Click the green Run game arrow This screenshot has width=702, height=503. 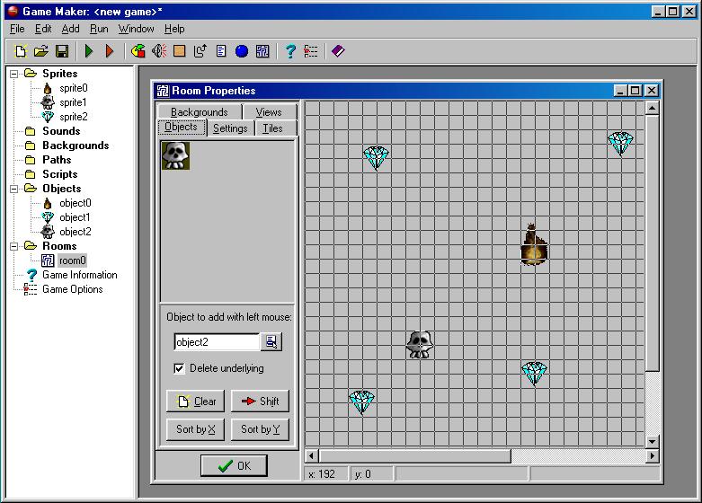coord(89,52)
